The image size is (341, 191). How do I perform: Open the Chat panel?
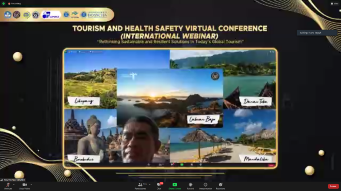tap(159, 186)
